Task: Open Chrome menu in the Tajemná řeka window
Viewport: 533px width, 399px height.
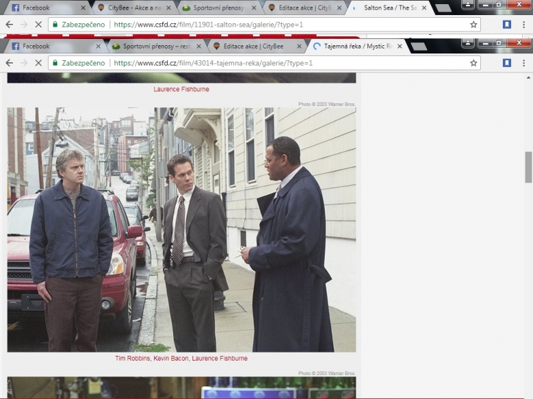Action: pyautogui.click(x=524, y=63)
